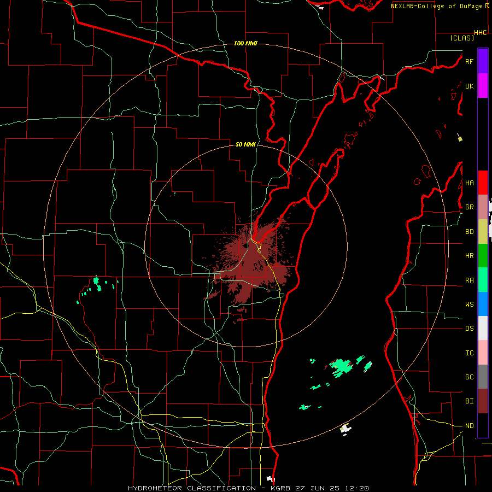Click the GC legend label

click(x=469, y=377)
